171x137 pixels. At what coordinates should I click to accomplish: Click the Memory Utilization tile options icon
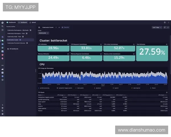(x=68, y=54)
